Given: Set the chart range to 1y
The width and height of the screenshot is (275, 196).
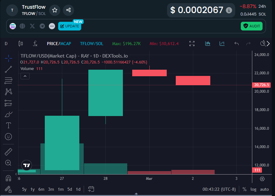Looking at the screenshot, I should point(32,189).
